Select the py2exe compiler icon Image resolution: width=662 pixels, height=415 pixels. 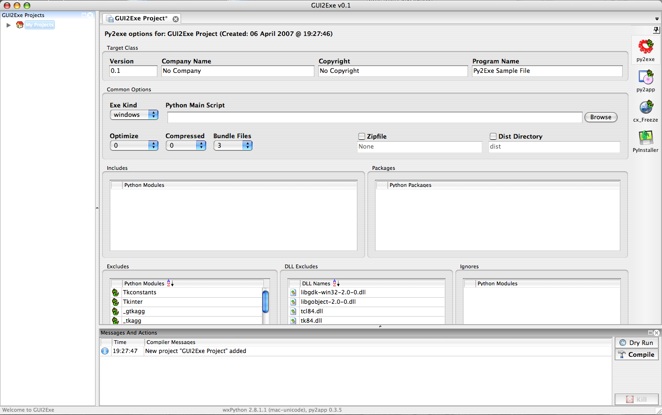pyautogui.click(x=645, y=47)
